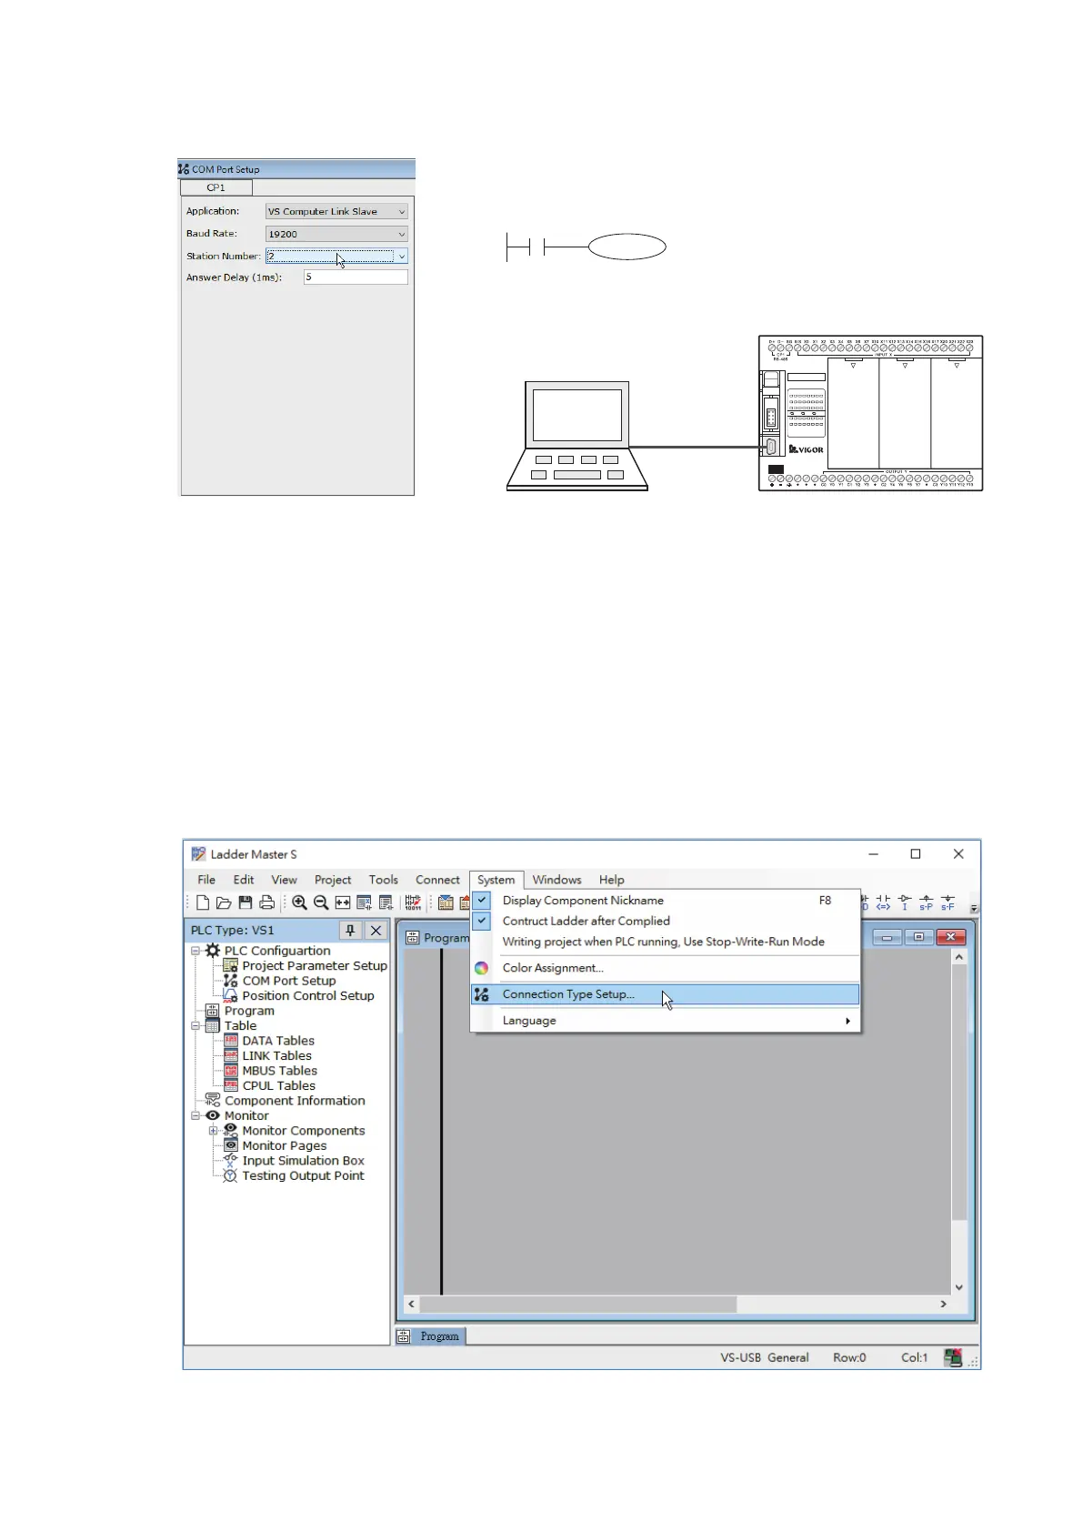Open Input Simulation Box tree item
The image size is (1083, 1532).
pos(303,1161)
